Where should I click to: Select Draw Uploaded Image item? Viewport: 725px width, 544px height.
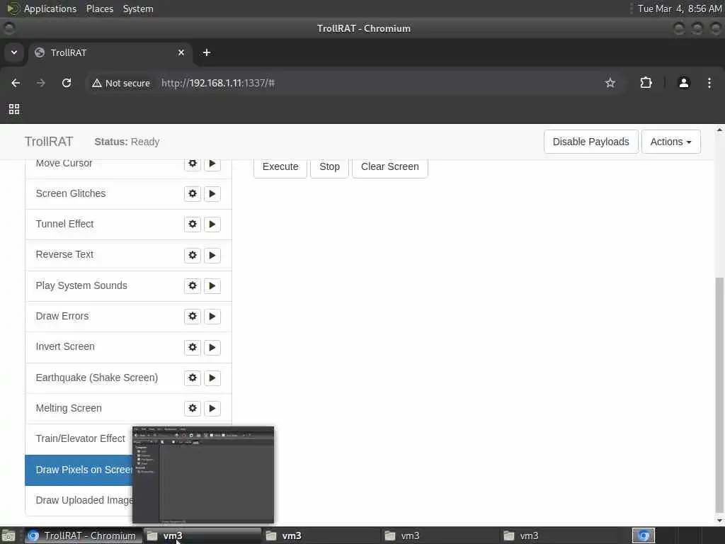click(79, 501)
